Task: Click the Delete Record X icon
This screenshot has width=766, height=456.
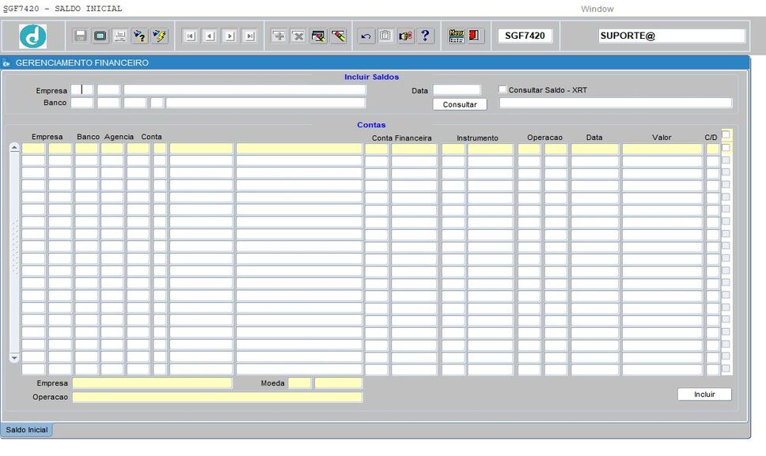Action: (x=298, y=36)
